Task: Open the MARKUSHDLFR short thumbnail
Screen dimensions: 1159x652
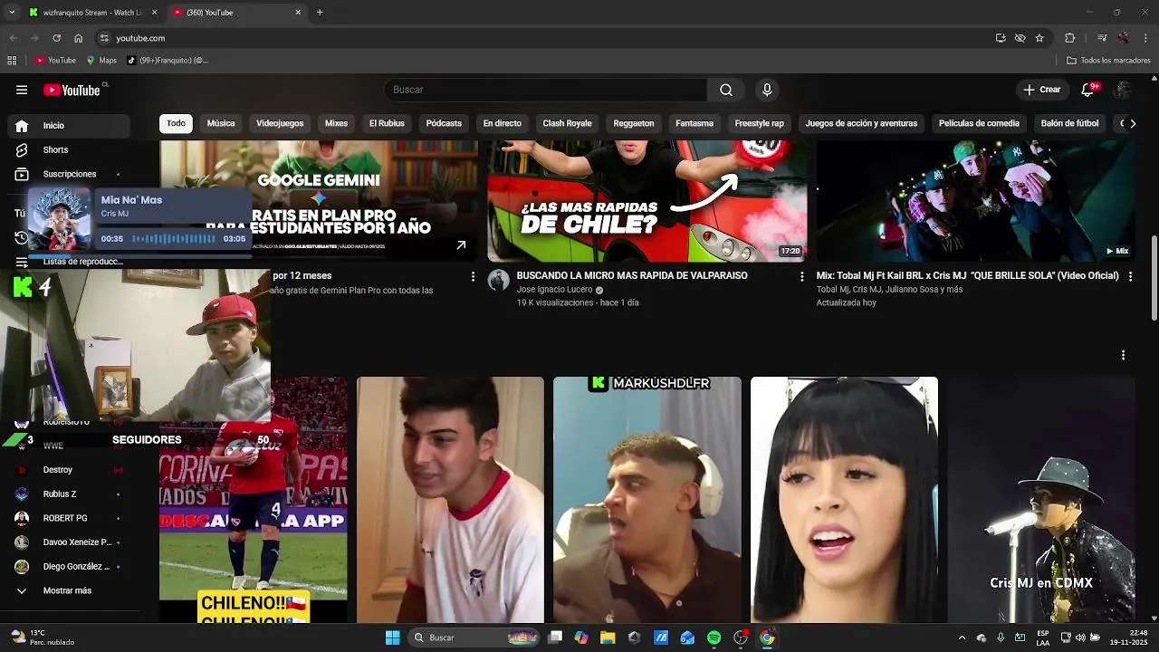Action: (647, 500)
